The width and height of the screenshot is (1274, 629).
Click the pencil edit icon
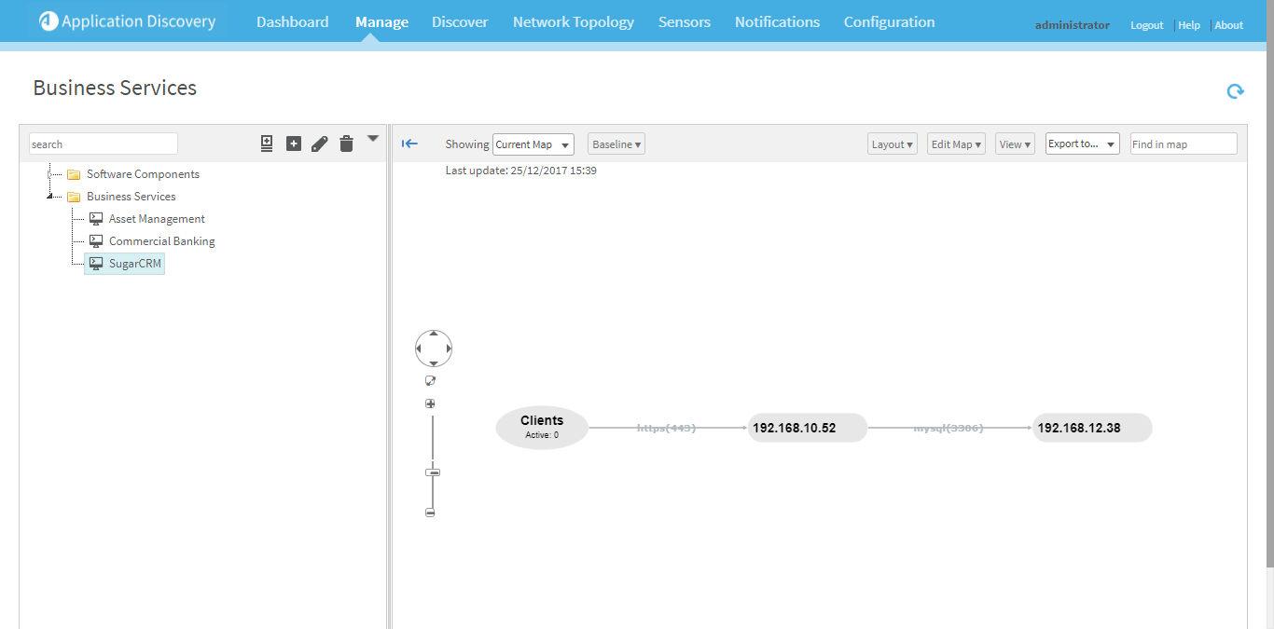coord(320,144)
